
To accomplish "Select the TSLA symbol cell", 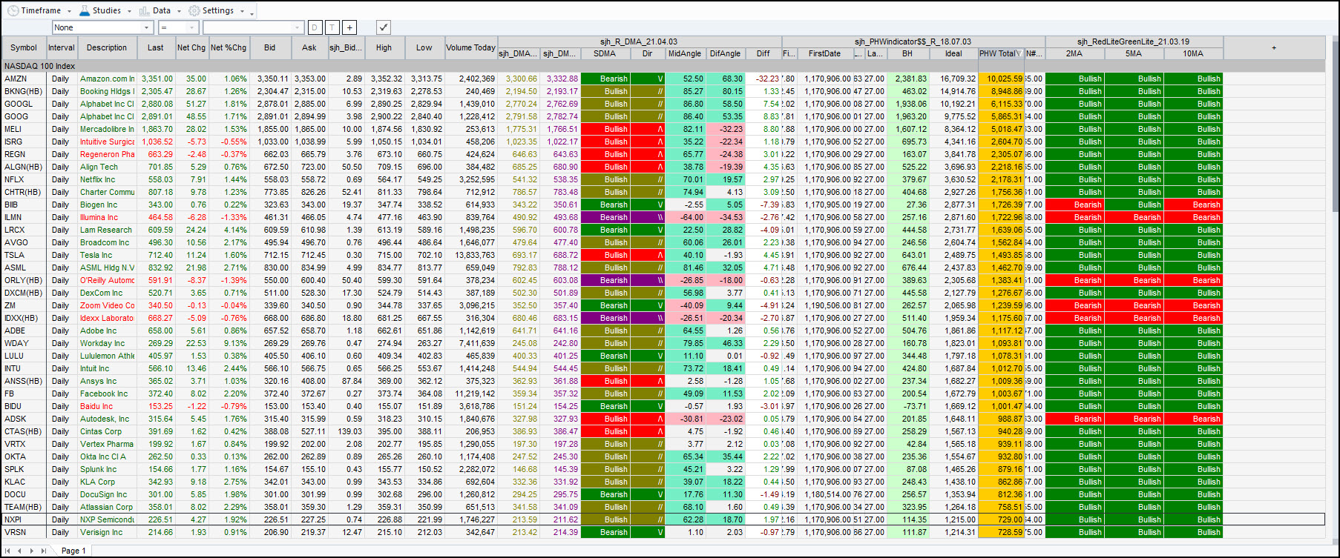I will (x=24, y=255).
